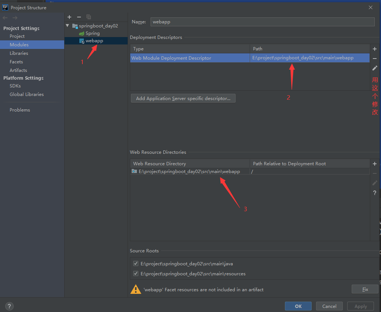381x312 pixels.
Task: Open the Artifacts settings page
Action: (18, 70)
